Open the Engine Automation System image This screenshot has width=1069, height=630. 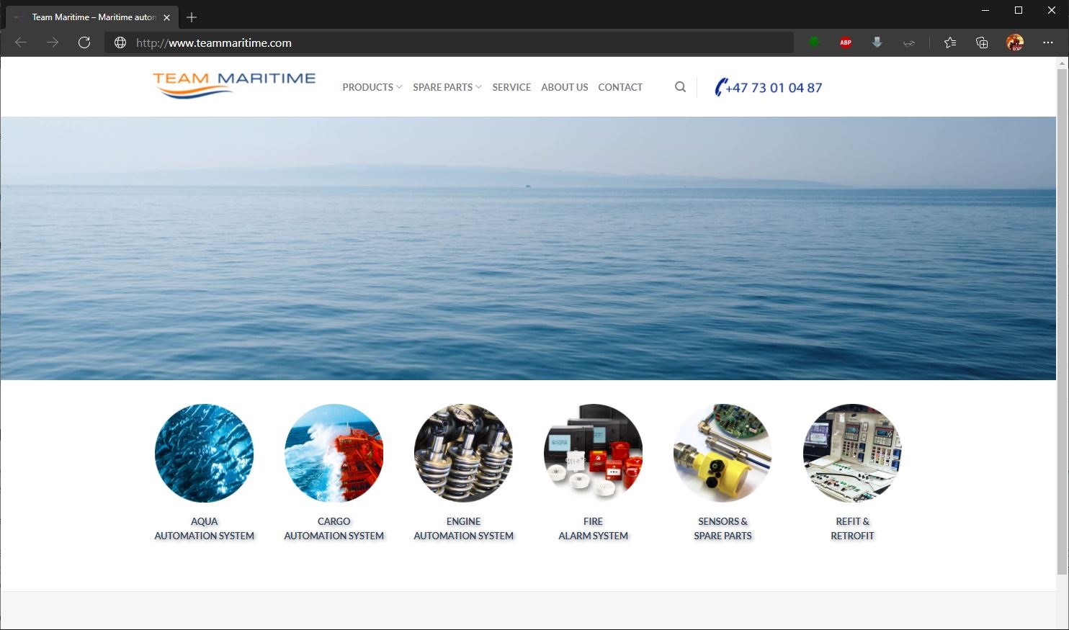point(463,453)
